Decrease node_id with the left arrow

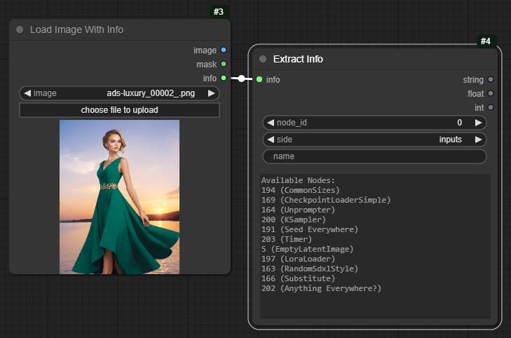271,123
